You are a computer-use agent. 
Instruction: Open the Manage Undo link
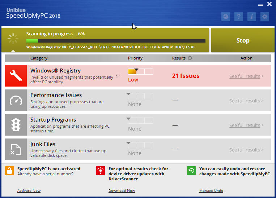point(211,191)
